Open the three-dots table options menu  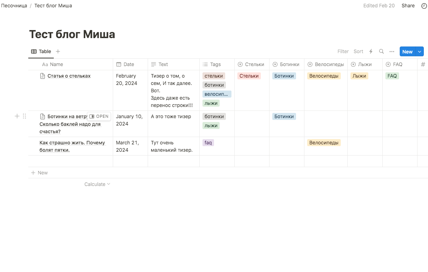(392, 51)
